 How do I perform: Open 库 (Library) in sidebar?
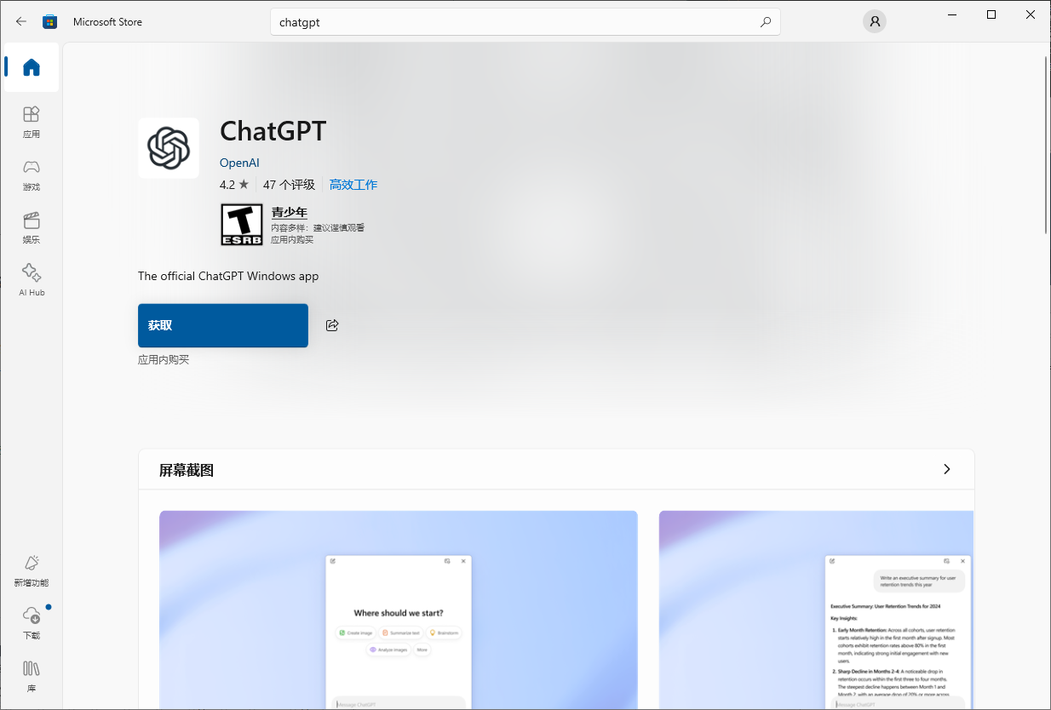coord(32,676)
